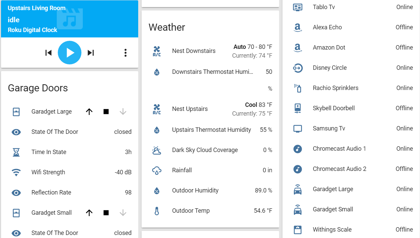Click the Alexa Echo Offline status
Viewport: 420px width, 238px height.
pos(404,27)
